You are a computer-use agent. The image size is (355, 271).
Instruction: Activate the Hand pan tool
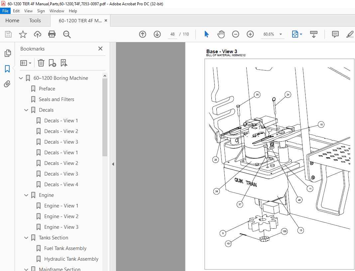click(x=221, y=34)
